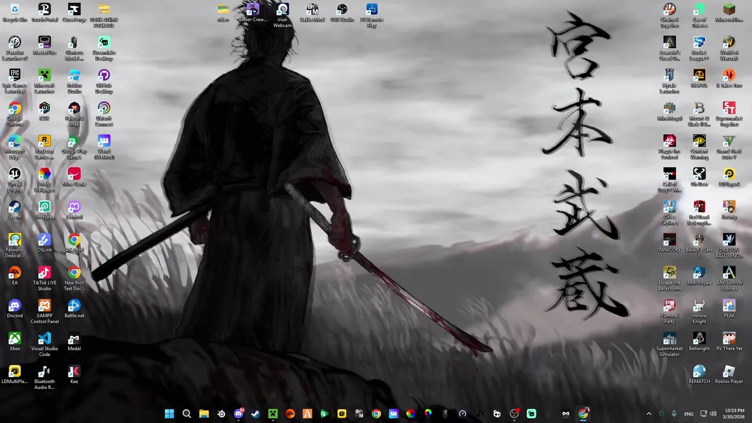Open REMATCH desktop shortcut

(x=699, y=375)
